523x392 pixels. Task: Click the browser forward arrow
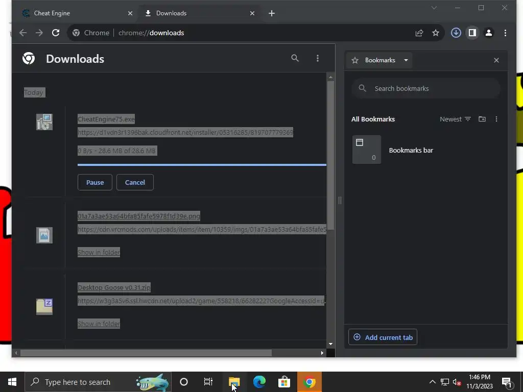tap(39, 33)
